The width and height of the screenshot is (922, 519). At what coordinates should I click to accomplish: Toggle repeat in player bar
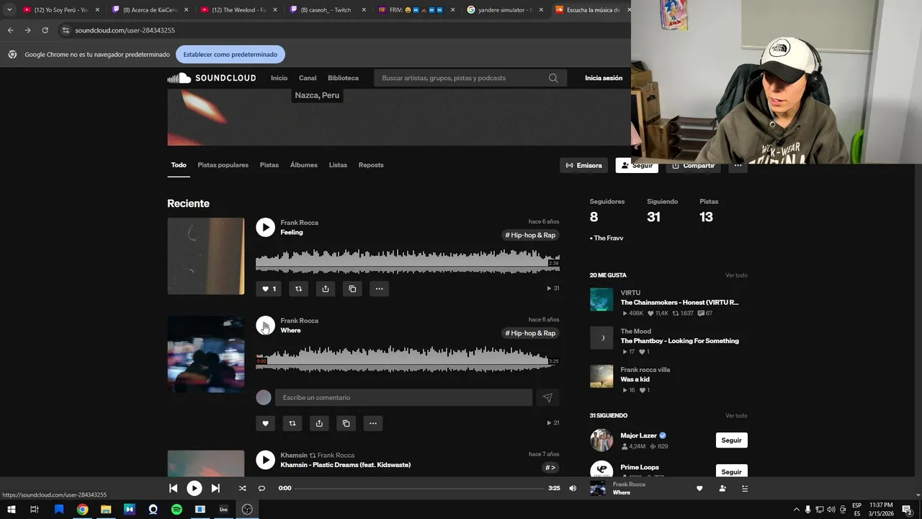tap(261, 488)
